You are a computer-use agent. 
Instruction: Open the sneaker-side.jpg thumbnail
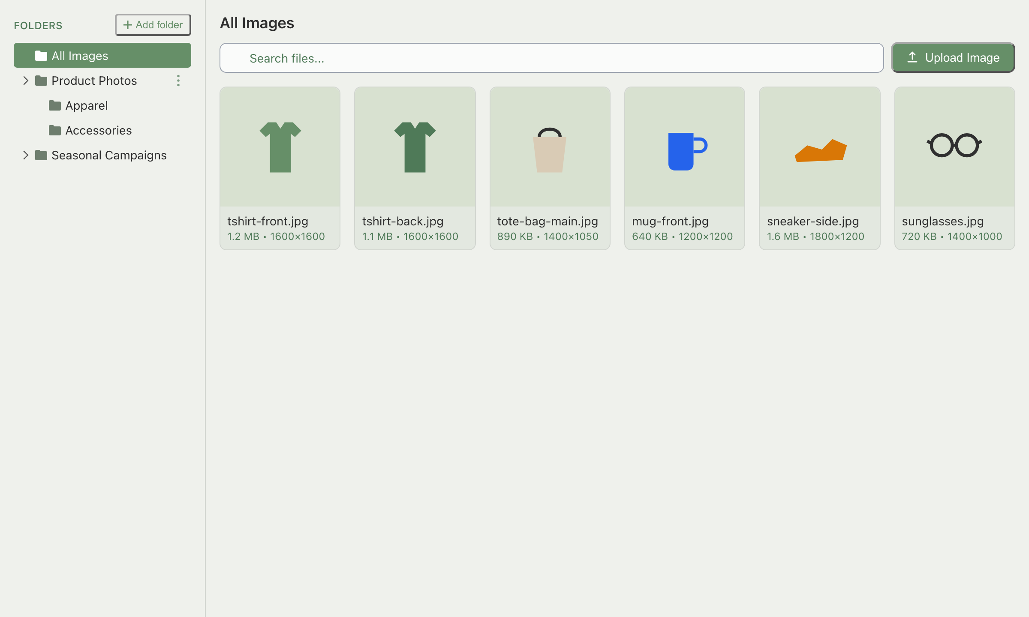[819, 147]
